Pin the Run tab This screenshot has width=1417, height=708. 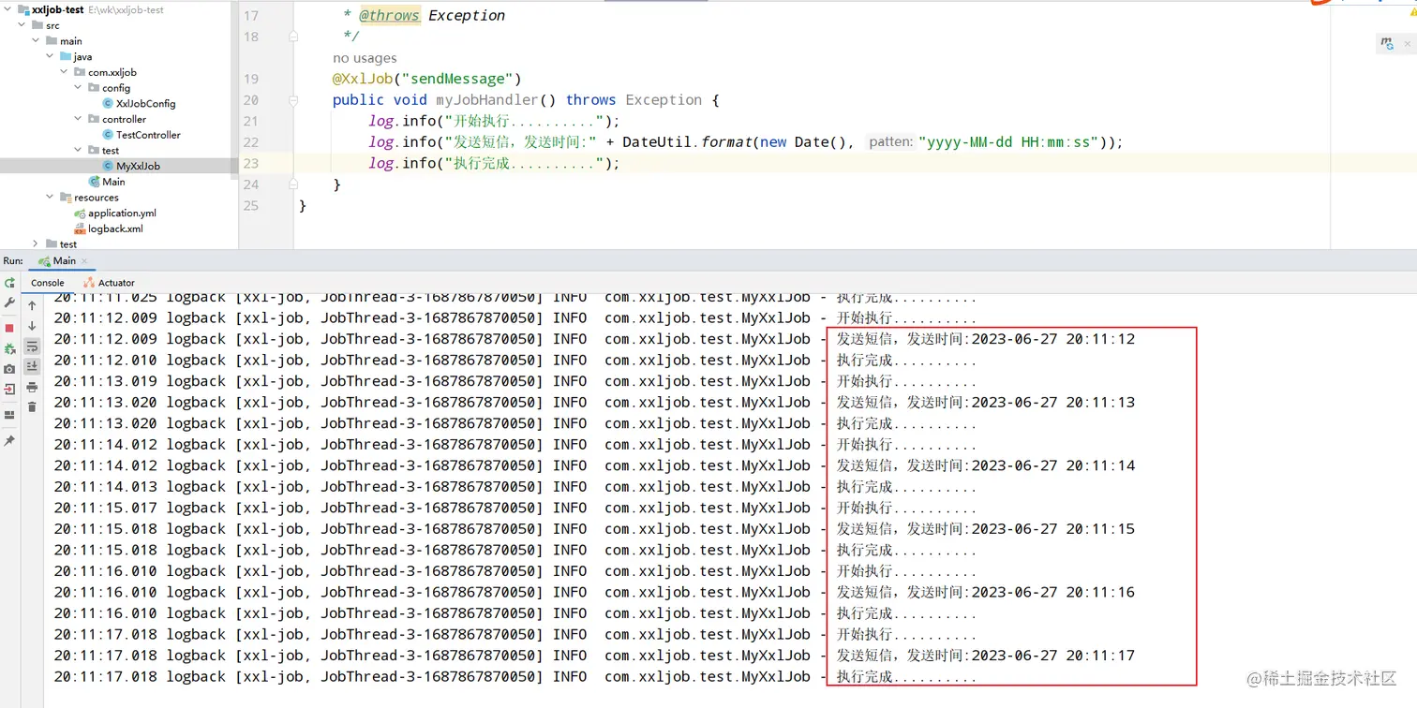9,440
